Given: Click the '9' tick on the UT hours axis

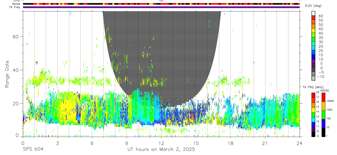Looking at the screenshot, I should tap(127, 143).
